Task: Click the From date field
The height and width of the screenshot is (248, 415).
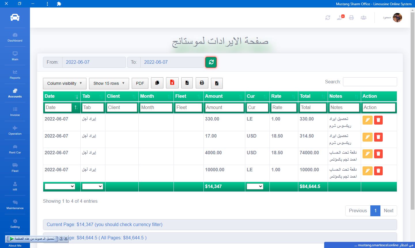Action: 94,62
